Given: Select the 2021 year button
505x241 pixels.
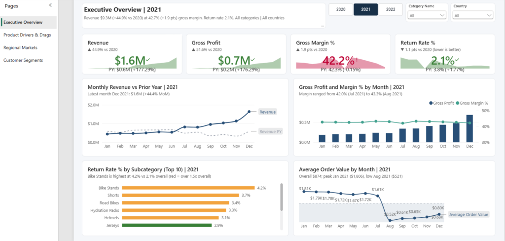Looking at the screenshot, I should click(x=365, y=9).
